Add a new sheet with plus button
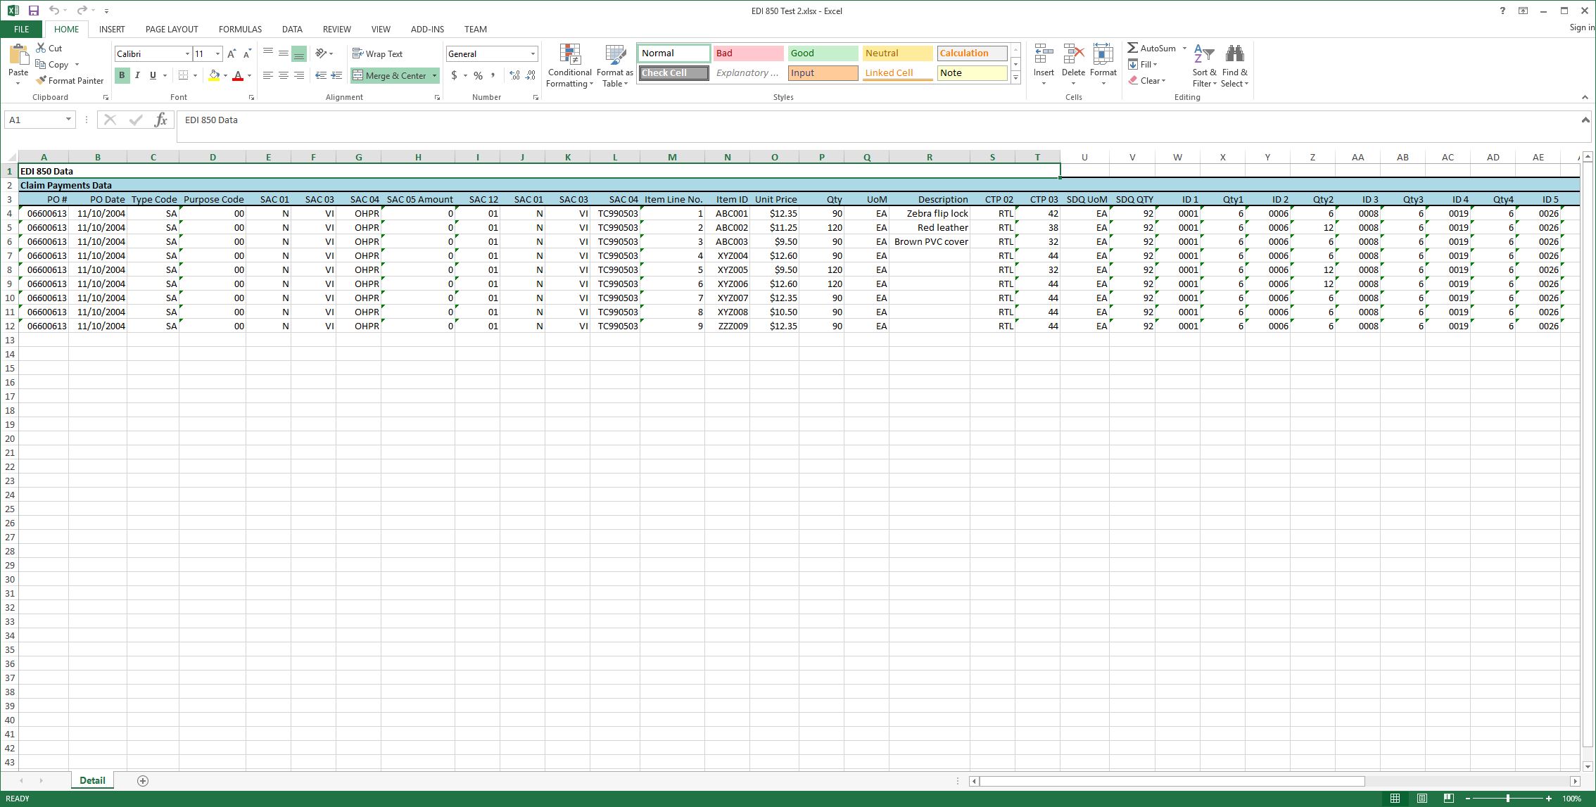This screenshot has height=807, width=1596. (143, 780)
